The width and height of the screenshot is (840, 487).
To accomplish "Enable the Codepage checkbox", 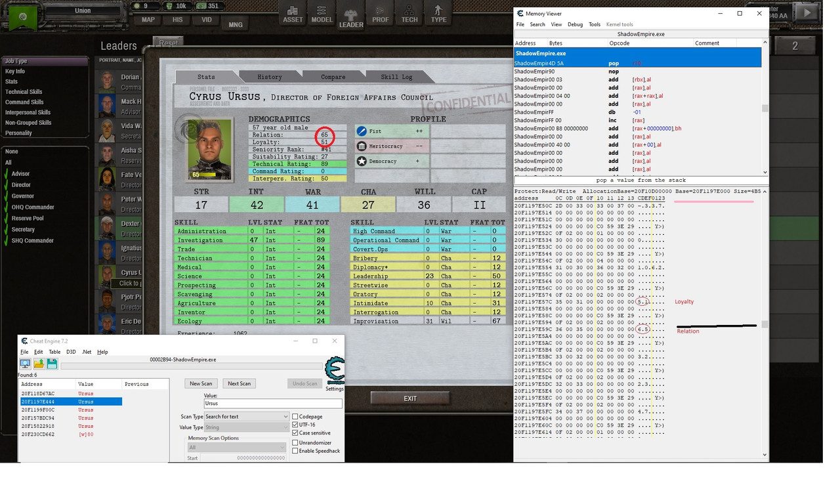I will click(295, 417).
